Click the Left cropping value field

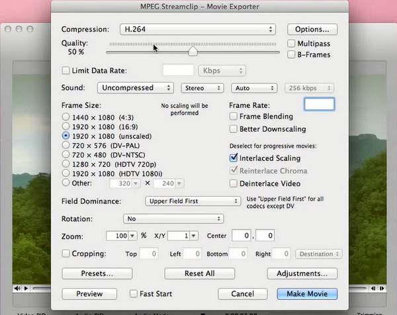tap(192, 253)
